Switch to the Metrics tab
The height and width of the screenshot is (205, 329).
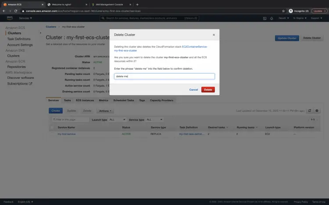coord(104,100)
